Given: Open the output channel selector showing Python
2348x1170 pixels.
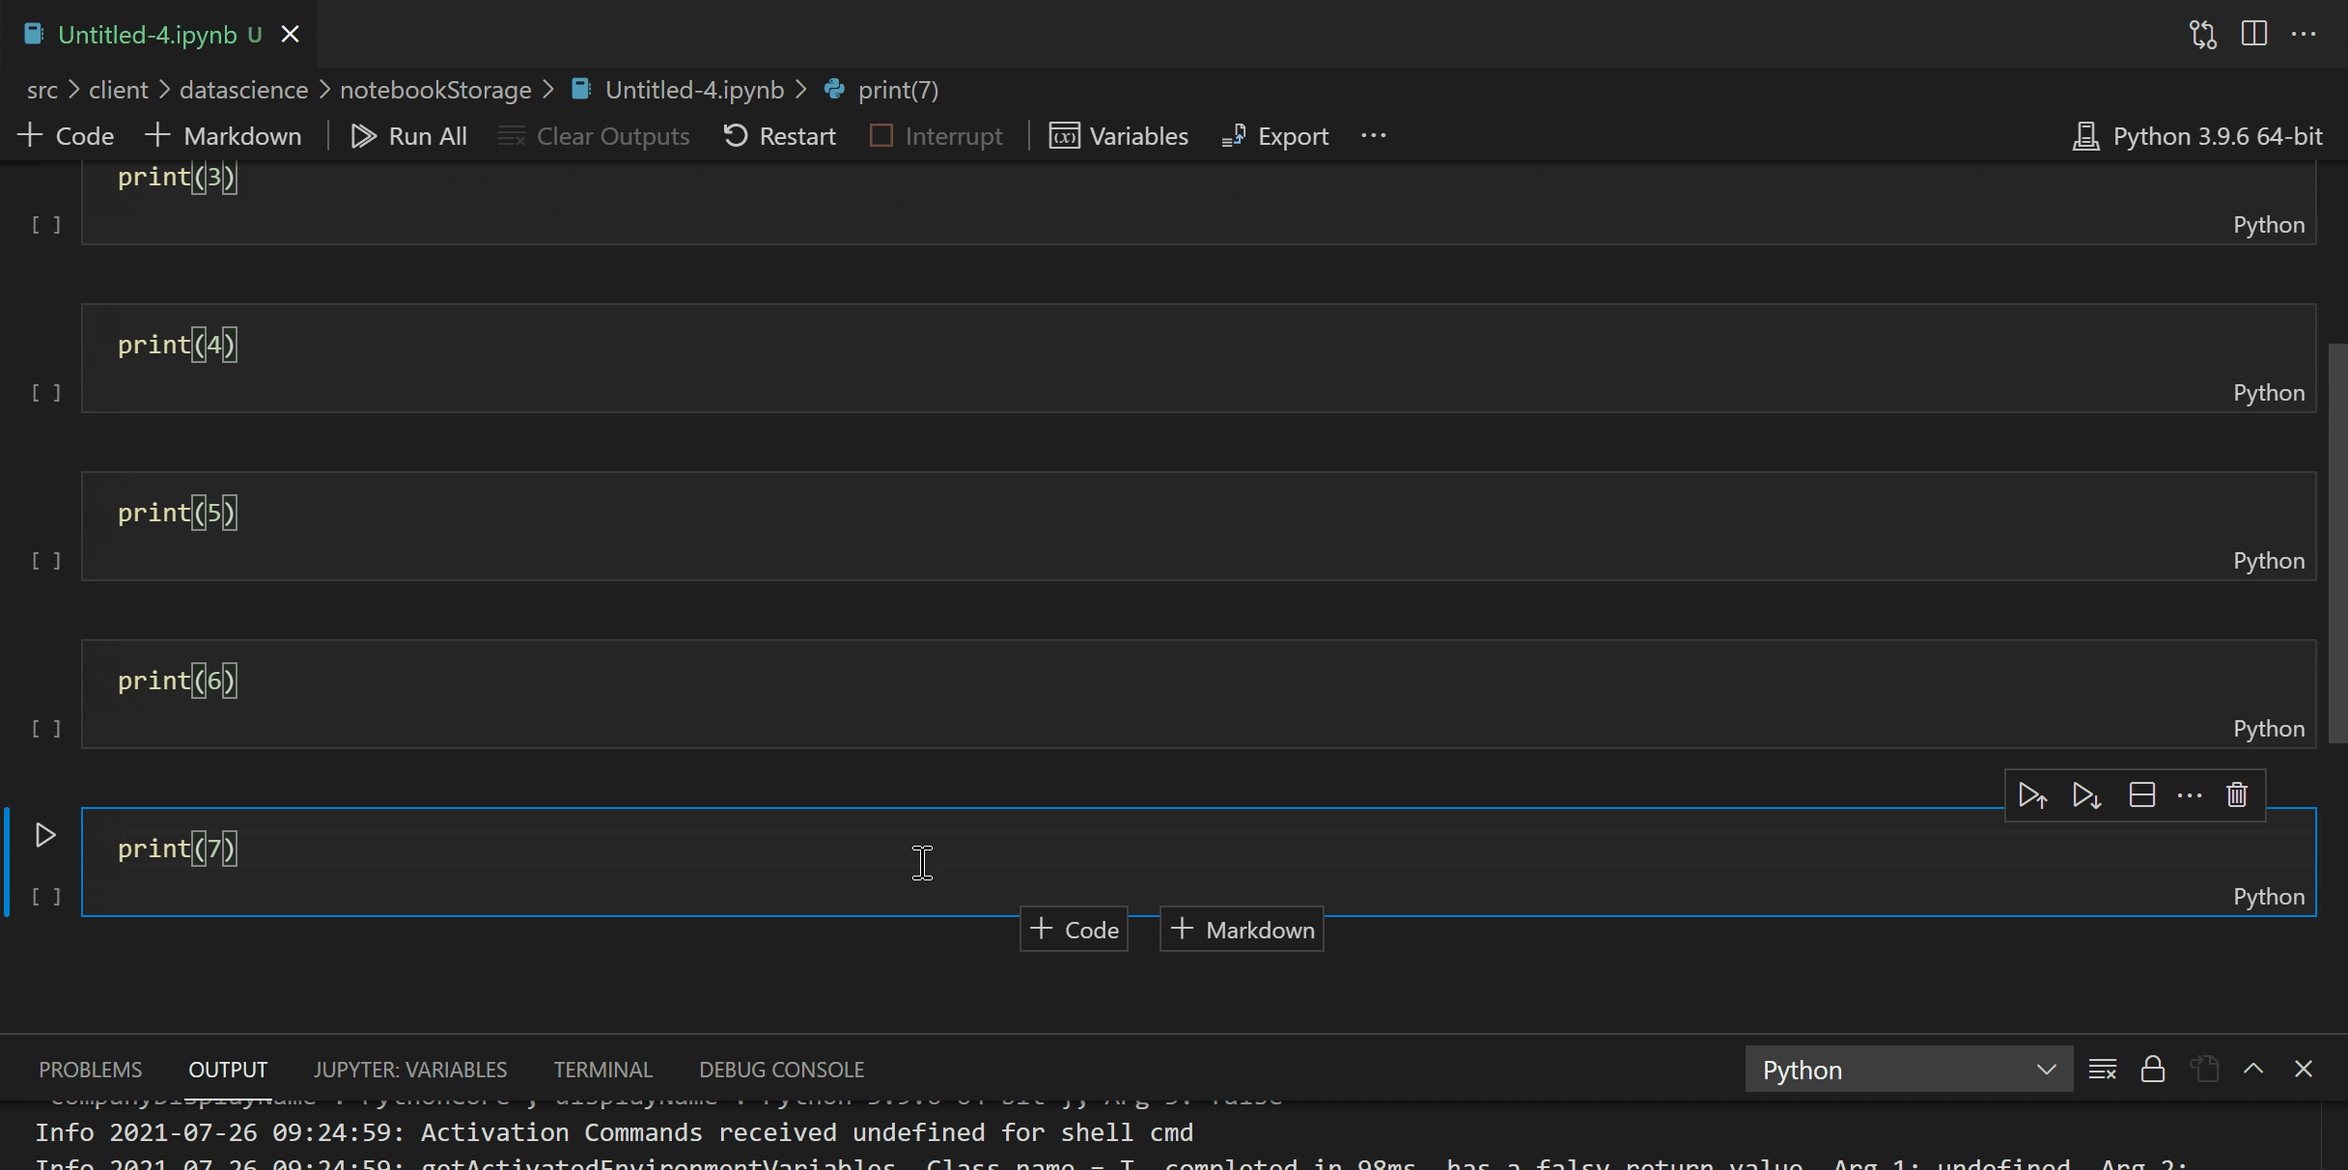Looking at the screenshot, I should (1907, 1069).
